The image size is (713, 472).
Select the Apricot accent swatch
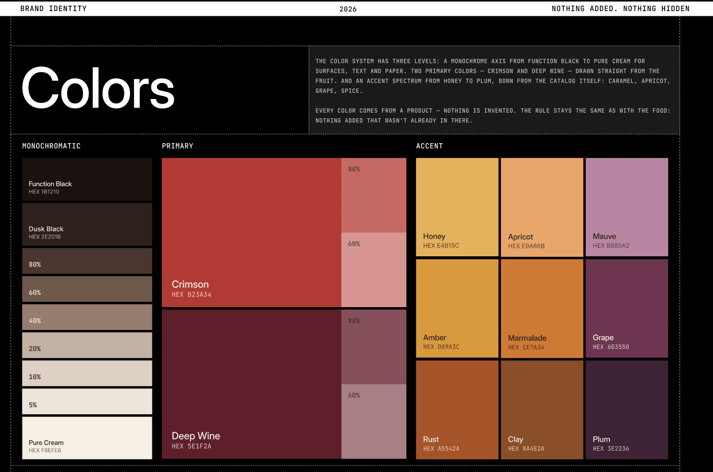coord(542,207)
